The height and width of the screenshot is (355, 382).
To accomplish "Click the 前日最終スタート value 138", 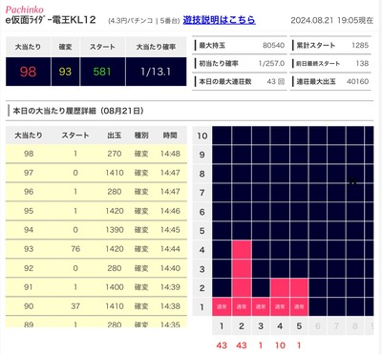I will pyautogui.click(x=362, y=63).
